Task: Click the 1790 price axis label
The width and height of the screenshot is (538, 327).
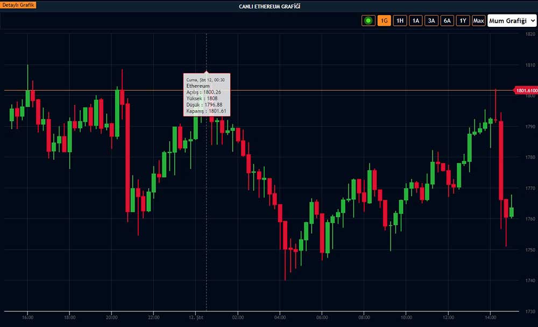Action: tap(530, 127)
